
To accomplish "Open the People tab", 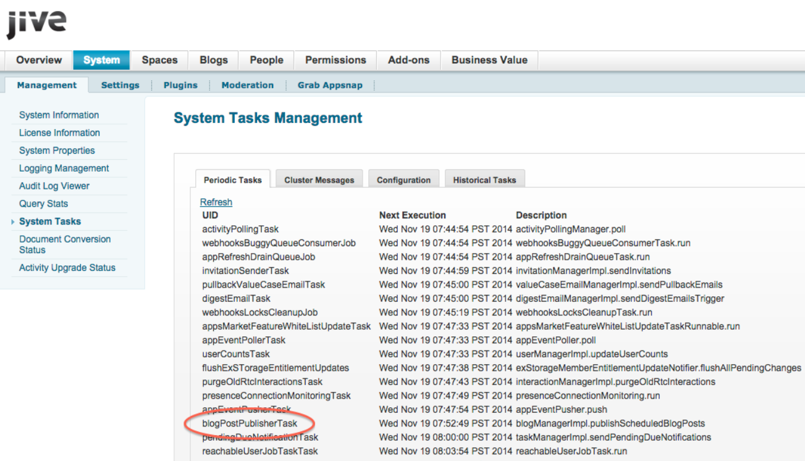I will (x=266, y=60).
